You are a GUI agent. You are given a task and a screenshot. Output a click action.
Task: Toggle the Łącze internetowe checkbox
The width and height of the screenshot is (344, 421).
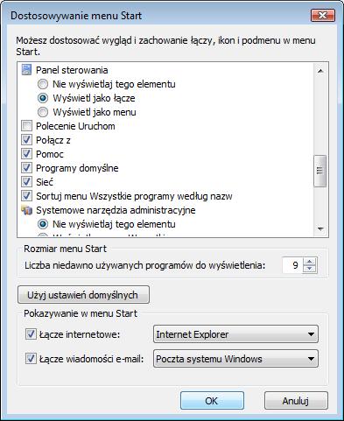[x=31, y=334]
